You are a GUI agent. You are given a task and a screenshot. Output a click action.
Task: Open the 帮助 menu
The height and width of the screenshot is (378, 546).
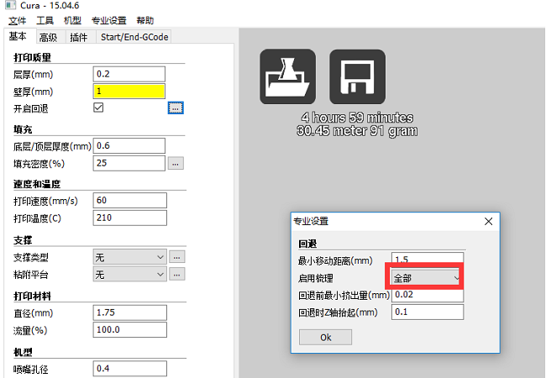(x=144, y=20)
